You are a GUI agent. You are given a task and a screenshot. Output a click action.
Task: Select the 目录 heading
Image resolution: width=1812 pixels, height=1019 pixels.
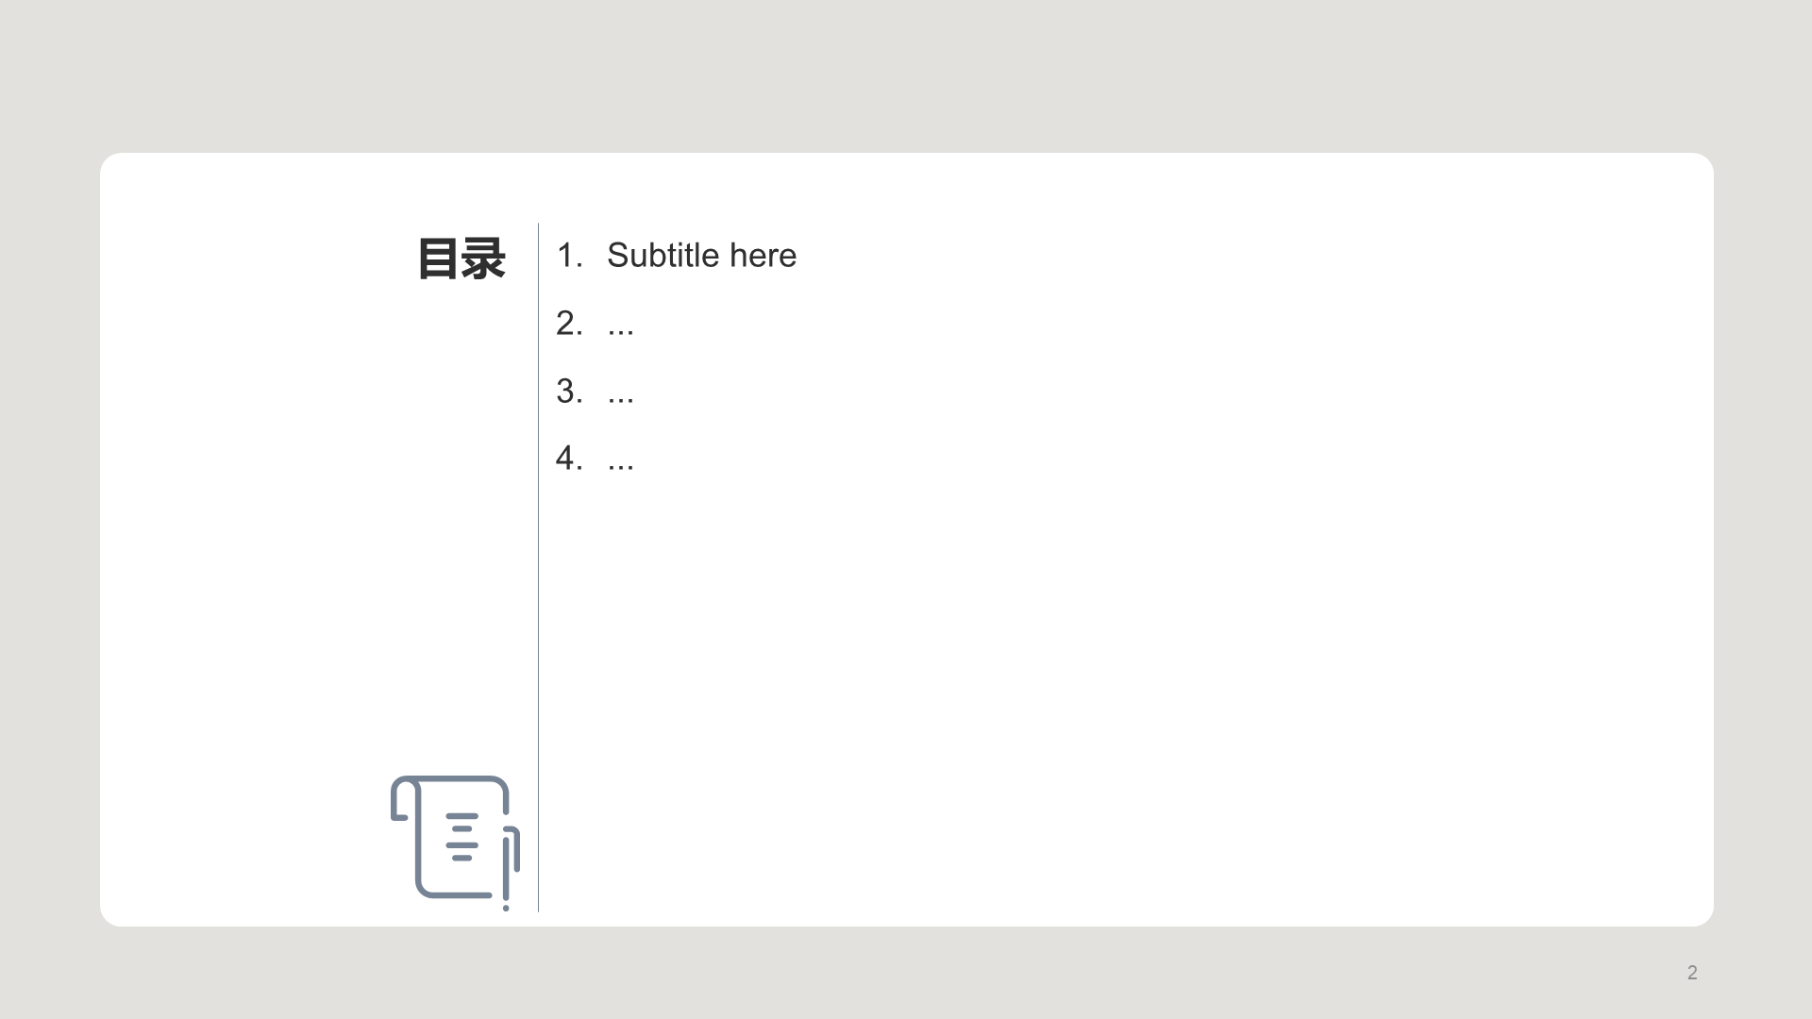461,259
